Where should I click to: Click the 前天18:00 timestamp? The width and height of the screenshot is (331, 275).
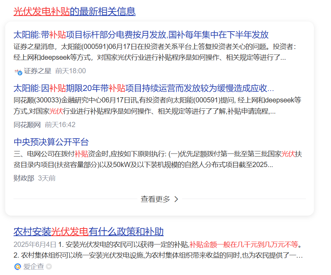[71, 71]
